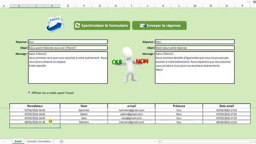256x144 pixels.
Task: Switch to Données Formulaire sheet tab
Action: tap(39, 141)
